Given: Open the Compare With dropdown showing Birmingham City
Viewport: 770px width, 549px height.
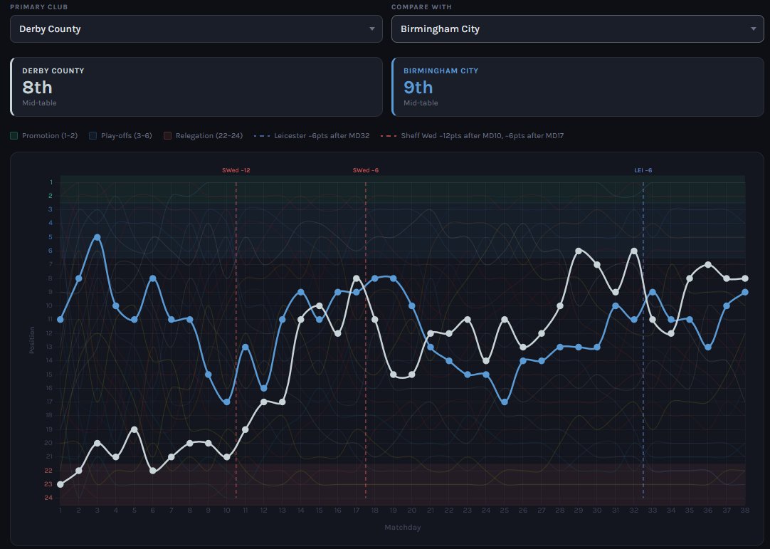Looking at the screenshot, I should (578, 29).
